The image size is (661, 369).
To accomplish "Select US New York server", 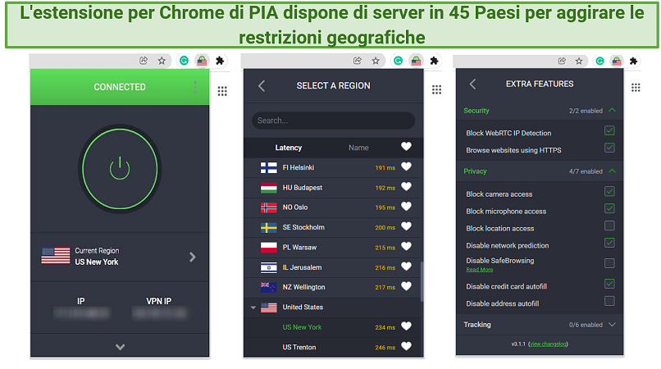I will [x=333, y=327].
